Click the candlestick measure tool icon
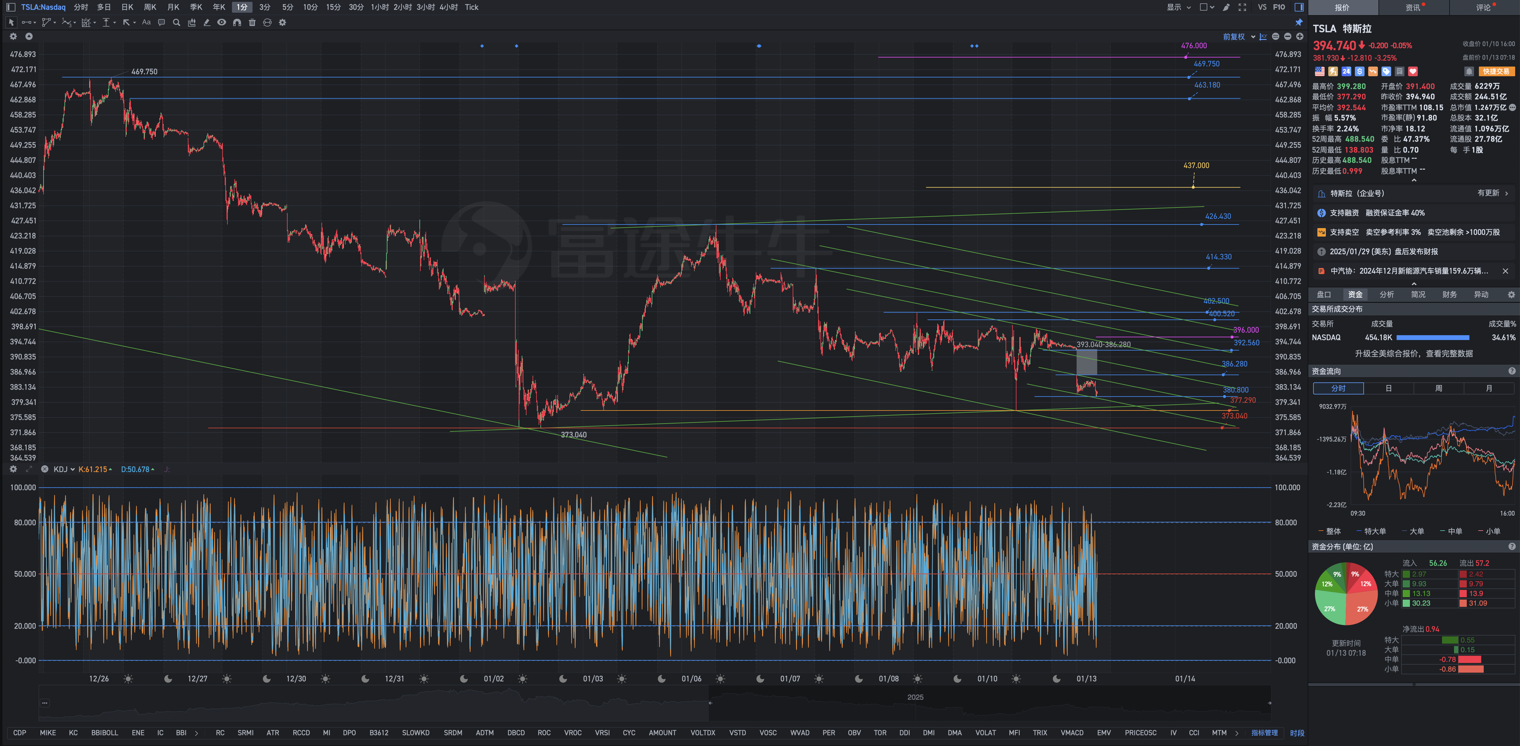 [x=192, y=22]
